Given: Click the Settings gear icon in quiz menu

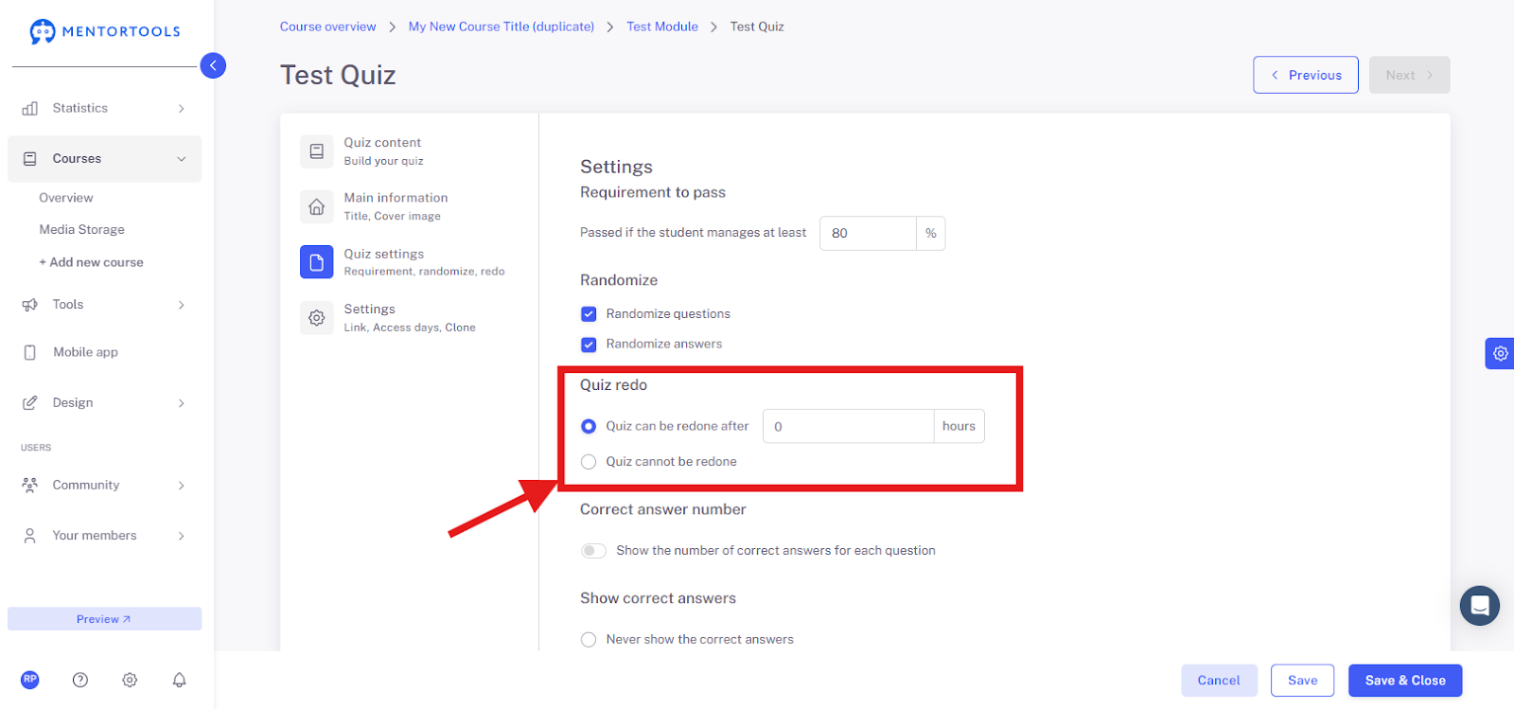Looking at the screenshot, I should [317, 318].
